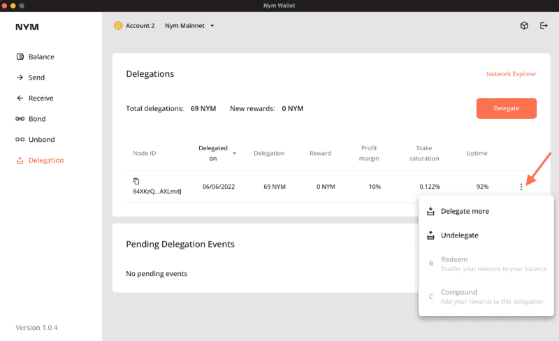Click the log out icon
This screenshot has height=341, width=559.
[544, 26]
